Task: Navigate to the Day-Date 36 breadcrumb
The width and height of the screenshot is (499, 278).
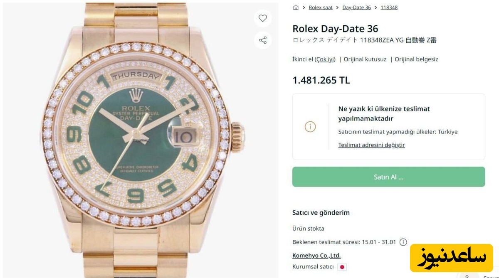Action: 356,7
